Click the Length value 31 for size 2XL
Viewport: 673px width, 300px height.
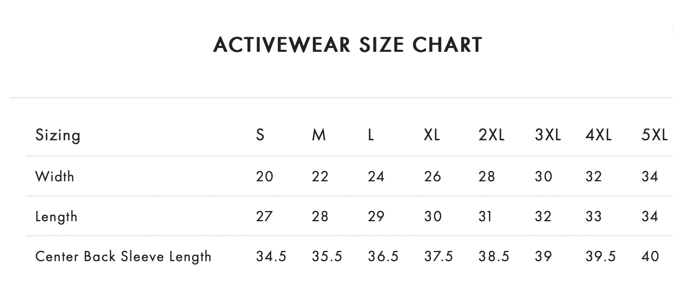[x=485, y=216]
